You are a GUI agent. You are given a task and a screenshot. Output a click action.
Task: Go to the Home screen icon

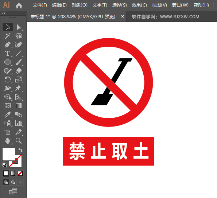tap(19, 5)
